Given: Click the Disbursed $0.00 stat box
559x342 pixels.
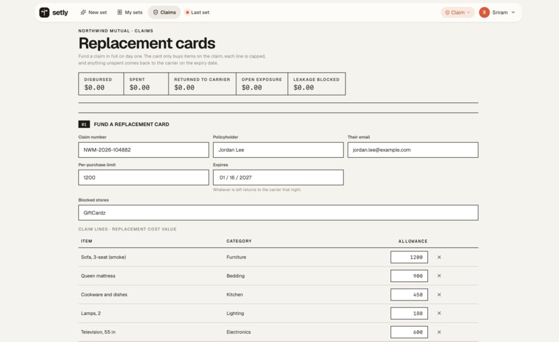Looking at the screenshot, I should 101,84.
